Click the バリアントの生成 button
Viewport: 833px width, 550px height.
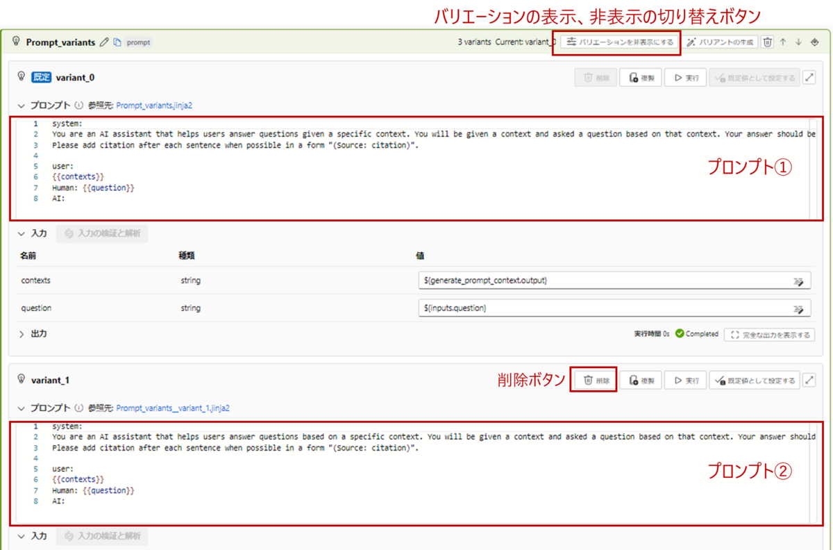click(x=720, y=42)
